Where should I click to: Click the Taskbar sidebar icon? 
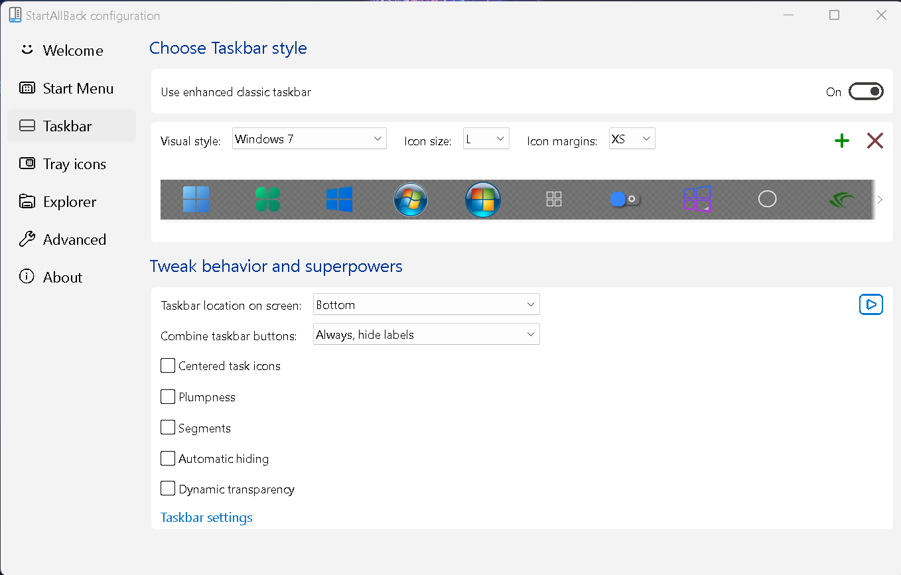(x=27, y=126)
